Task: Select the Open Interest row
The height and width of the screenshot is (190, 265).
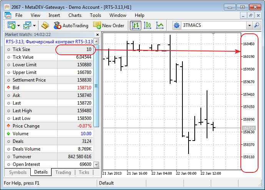Action: coord(49,164)
